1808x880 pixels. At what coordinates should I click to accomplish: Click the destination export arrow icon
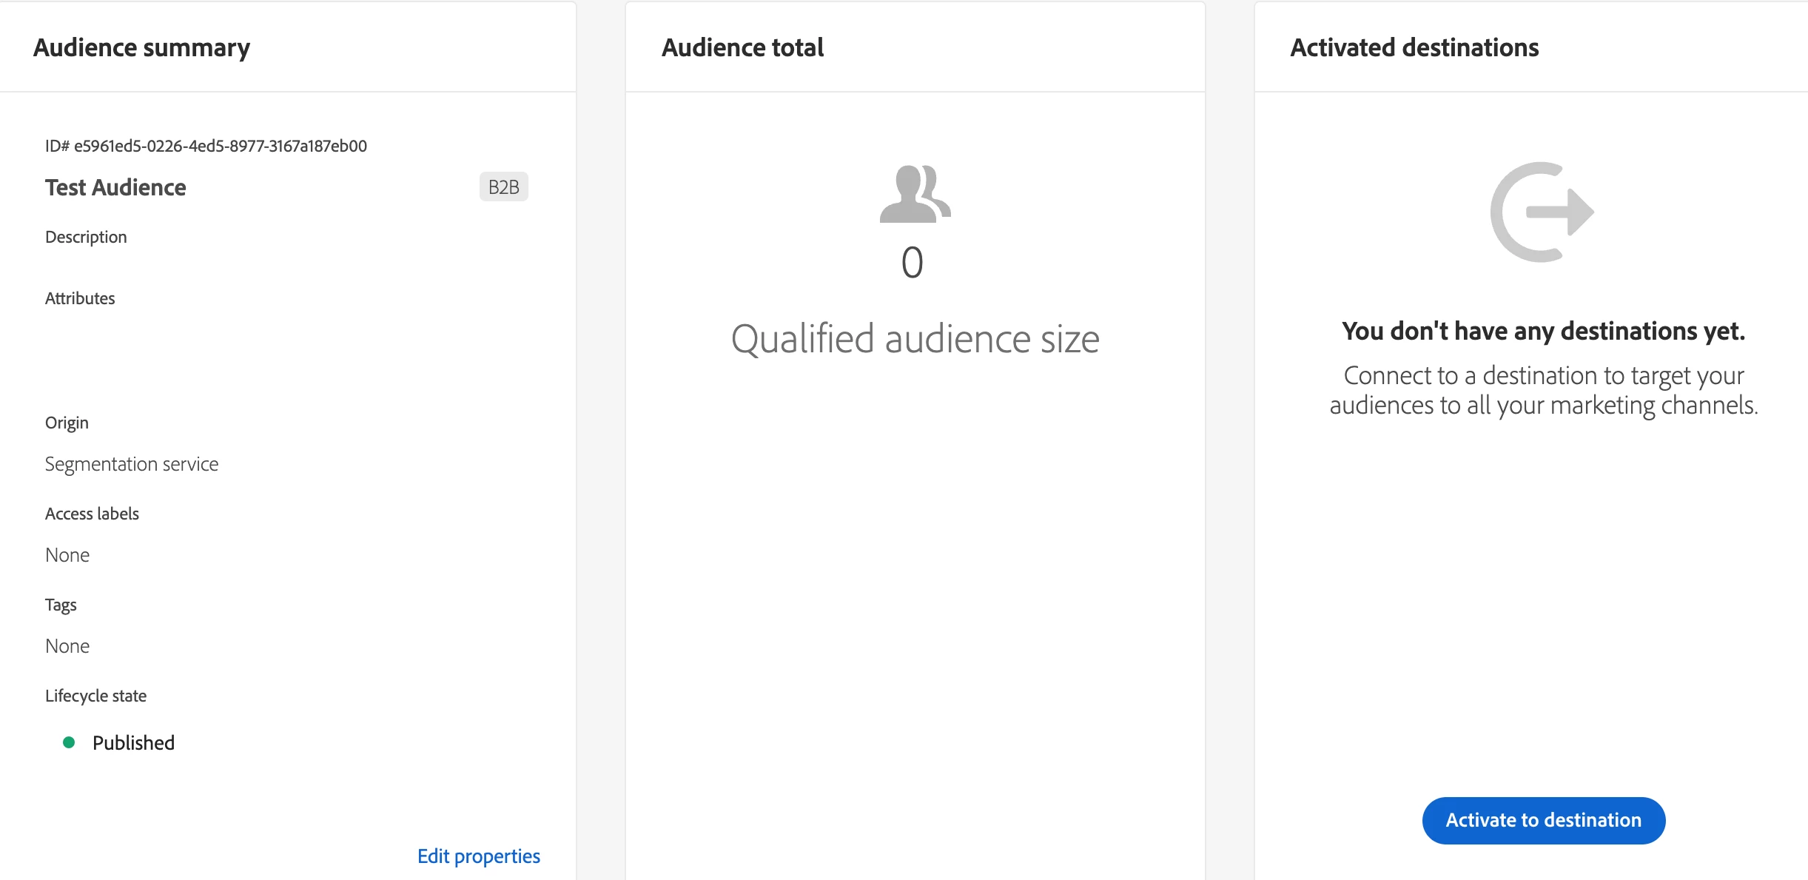[x=1542, y=212]
